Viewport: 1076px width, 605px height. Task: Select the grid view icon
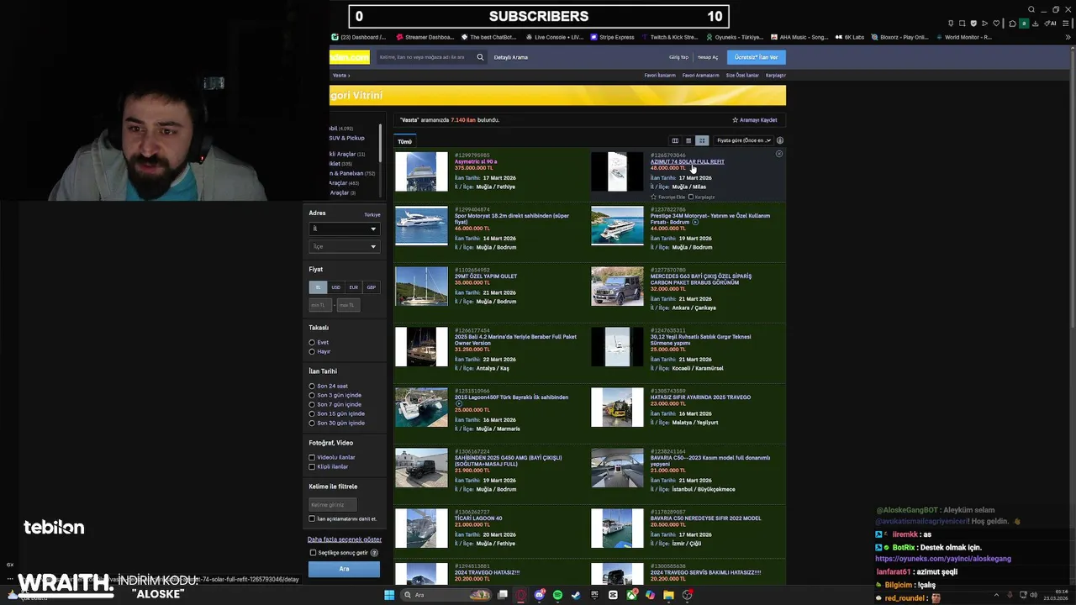tap(702, 140)
